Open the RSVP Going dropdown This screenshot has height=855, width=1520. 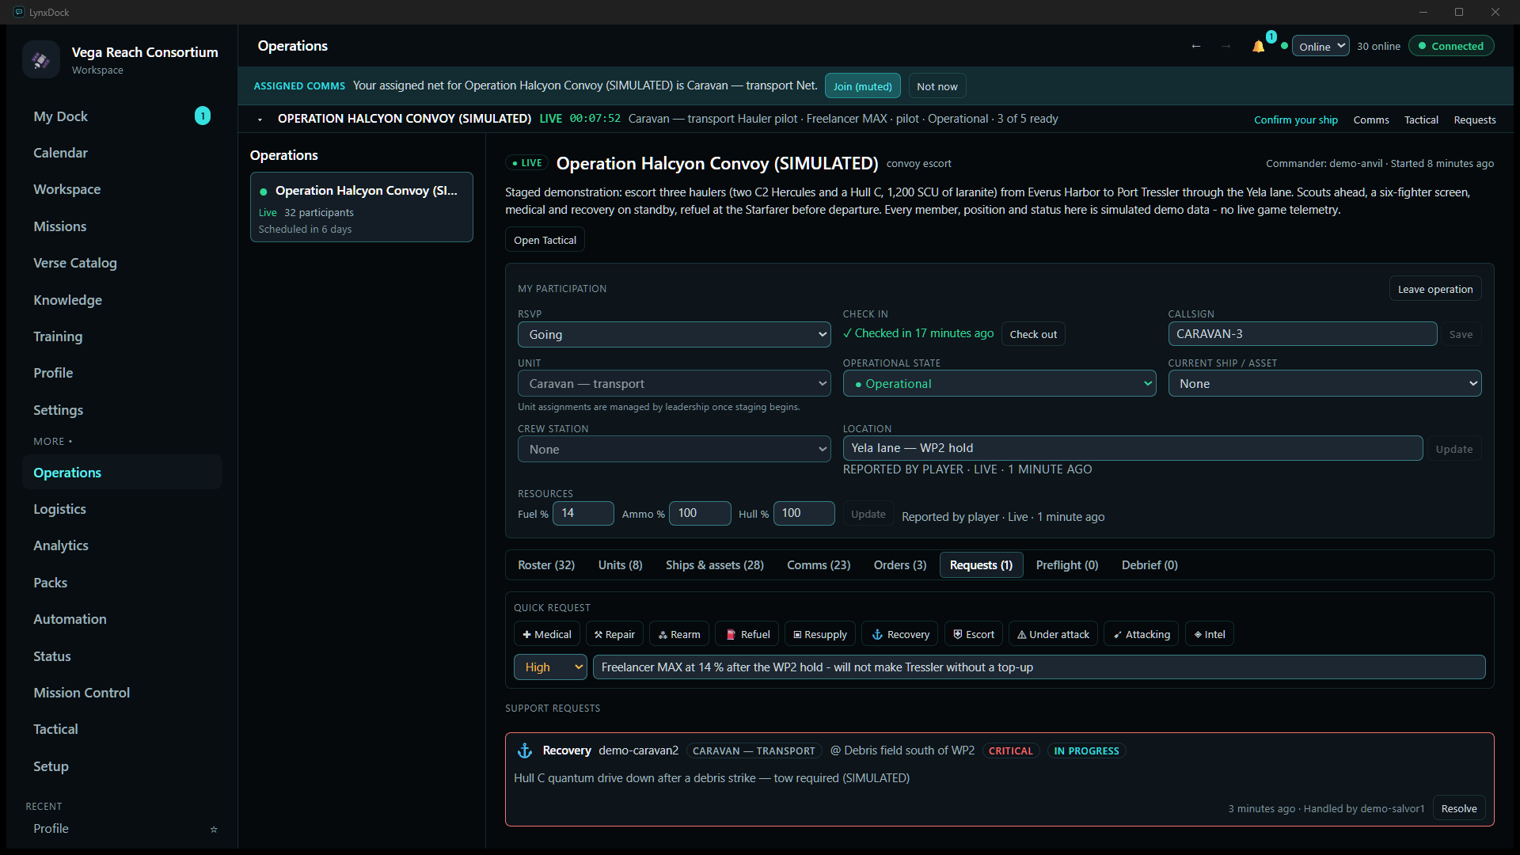click(x=674, y=335)
